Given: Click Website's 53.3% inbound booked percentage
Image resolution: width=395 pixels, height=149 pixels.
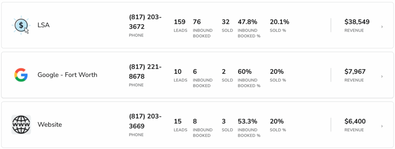Looking at the screenshot, I should coord(247,122).
